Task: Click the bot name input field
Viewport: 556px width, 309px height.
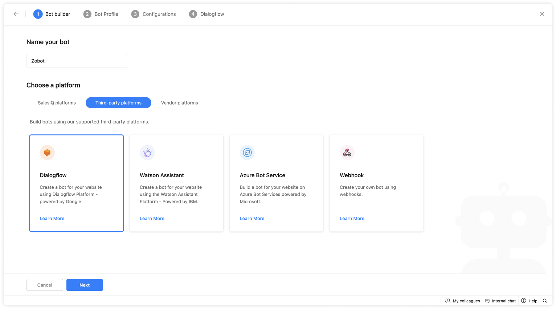Action: tap(77, 61)
